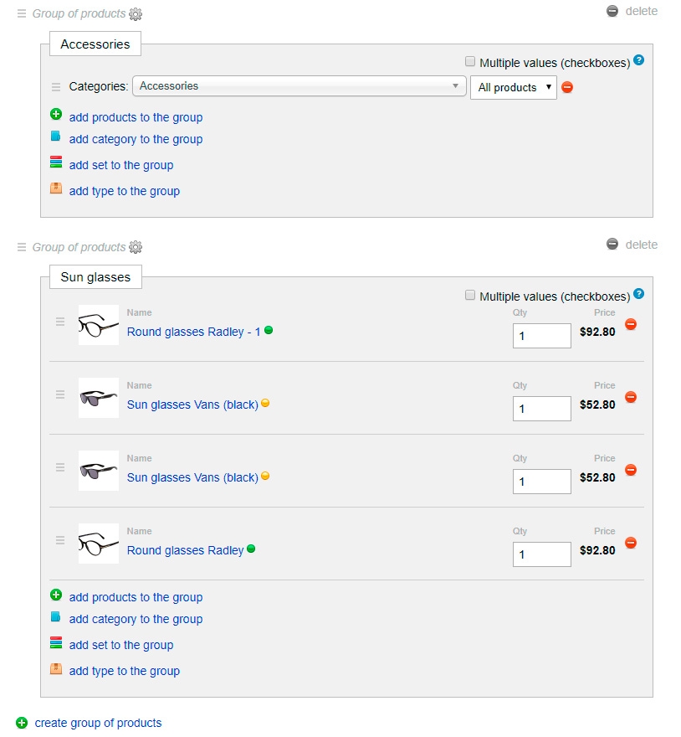The width and height of the screenshot is (681, 737).
Task: Click gear icon of Sun glasses product group
Action: click(x=136, y=247)
